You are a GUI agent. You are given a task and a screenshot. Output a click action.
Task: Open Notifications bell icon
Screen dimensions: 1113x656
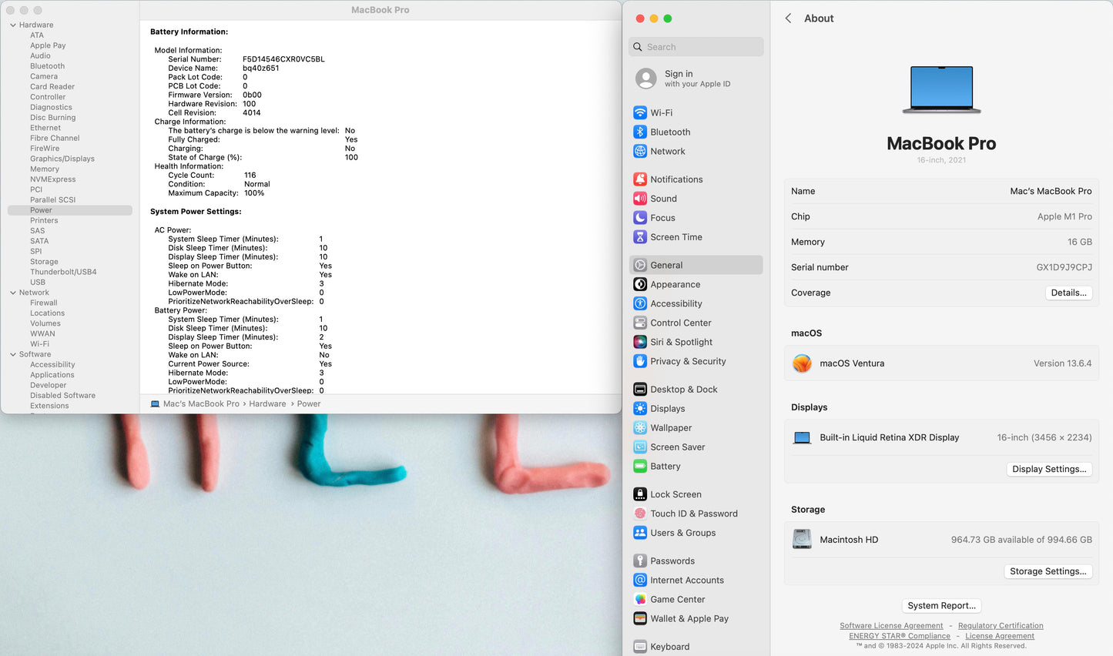pyautogui.click(x=640, y=179)
